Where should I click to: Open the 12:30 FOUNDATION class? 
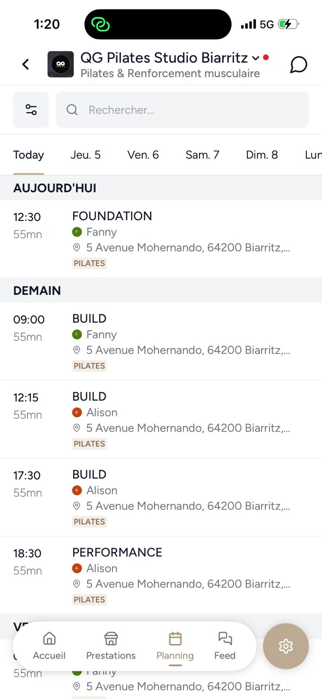161,238
